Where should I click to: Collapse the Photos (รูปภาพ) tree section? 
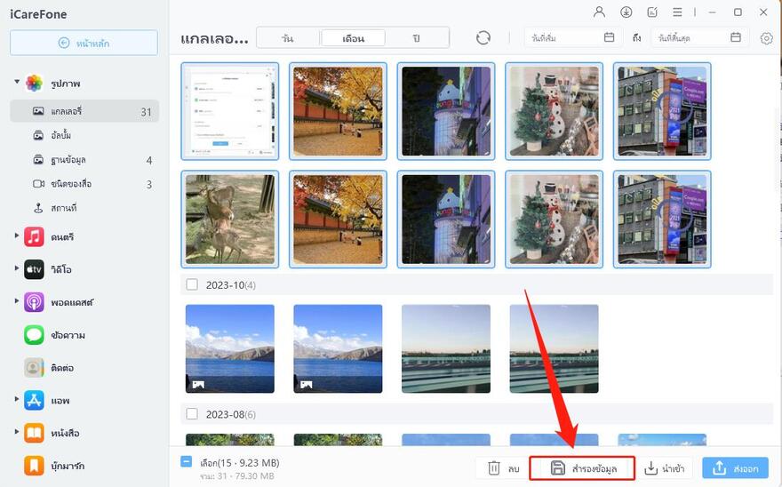click(17, 83)
